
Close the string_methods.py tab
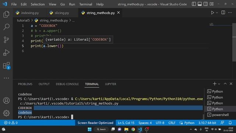click(x=119, y=13)
